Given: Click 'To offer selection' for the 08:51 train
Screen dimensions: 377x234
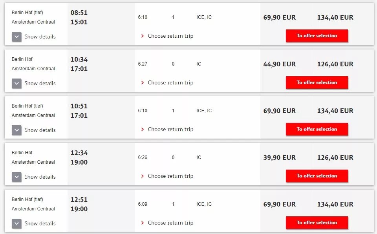Looking at the screenshot, I should pos(317,36).
